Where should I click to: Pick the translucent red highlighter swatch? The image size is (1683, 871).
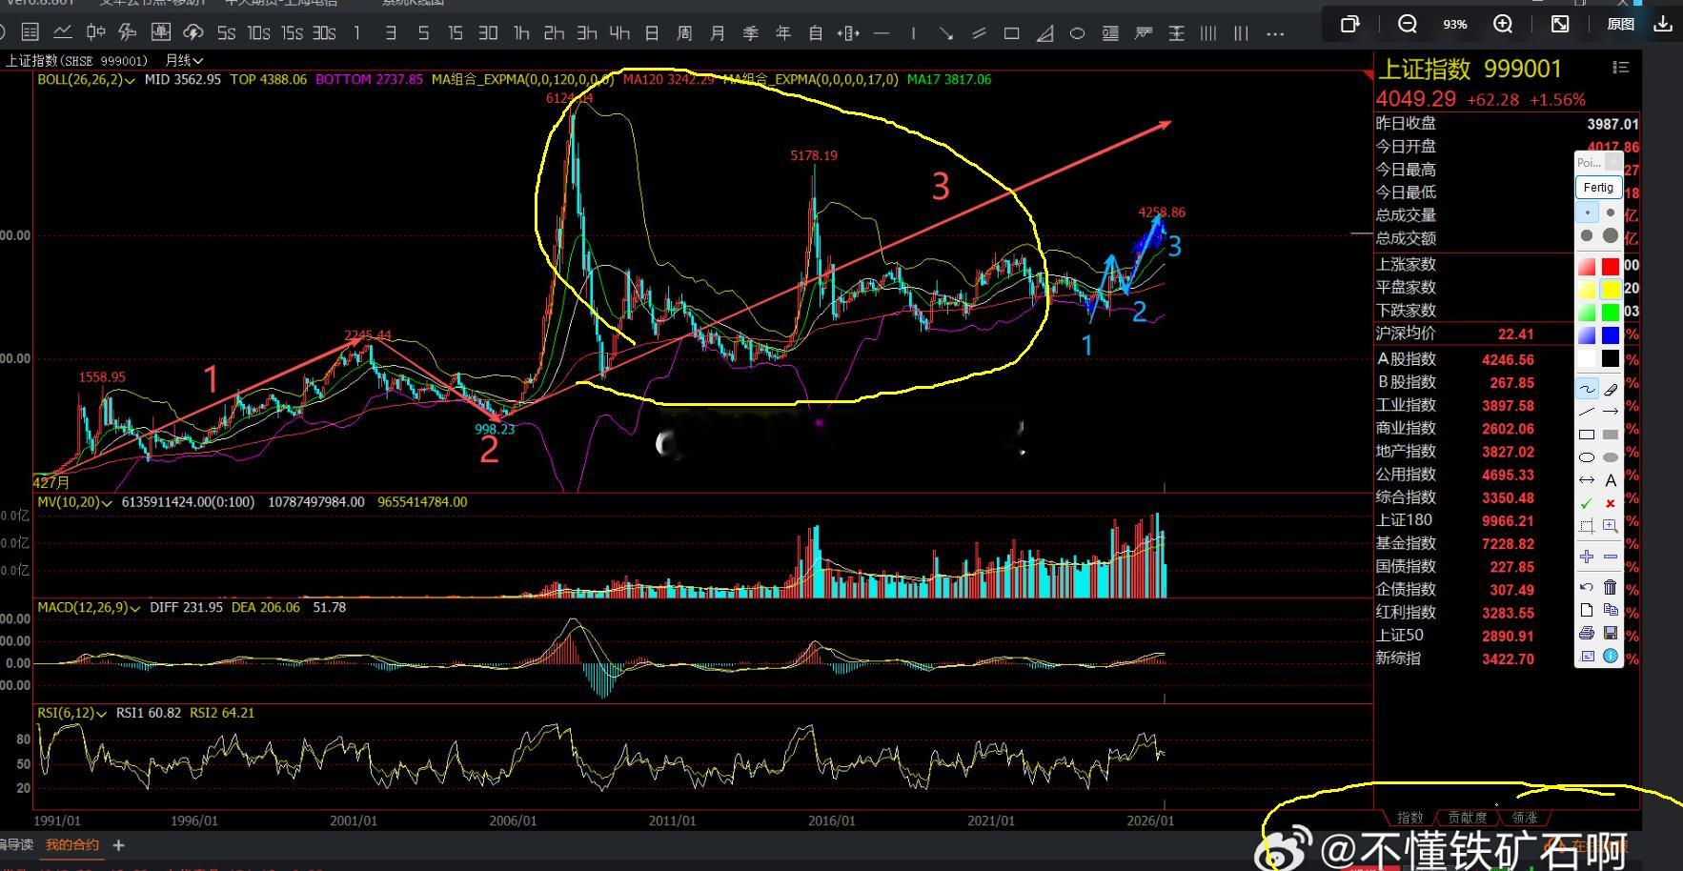(1587, 267)
